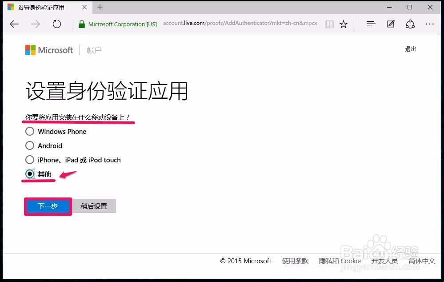Screen dimensions: 444x282
Task: Click the 退出 sign-out link
Action: coord(411,49)
